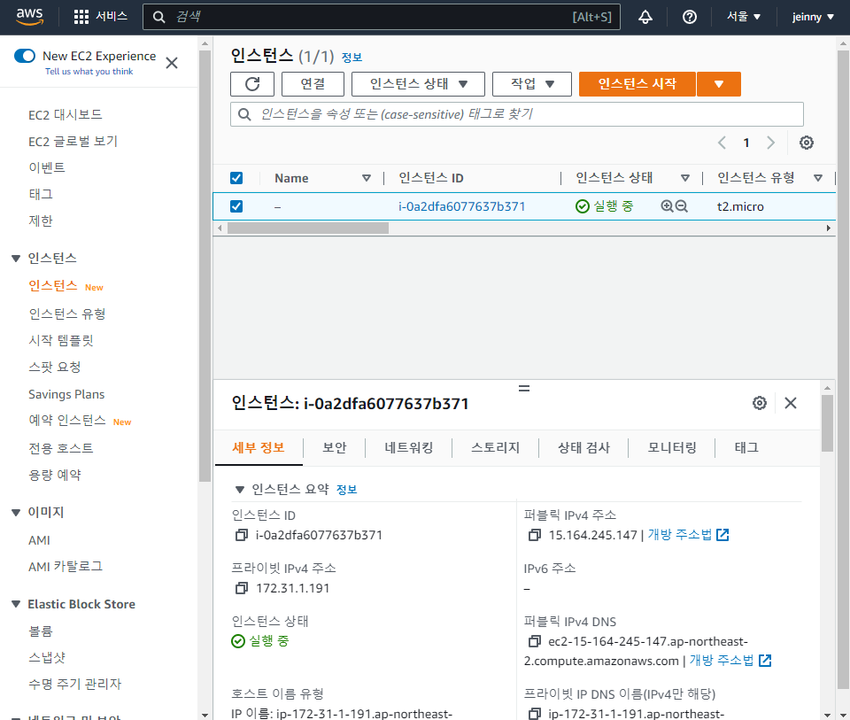Open instance ID link i-0a2dfa6077637b371
Viewport: 850px width, 720px height.
(462, 206)
